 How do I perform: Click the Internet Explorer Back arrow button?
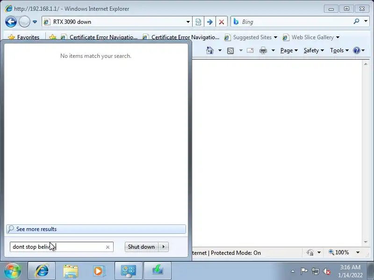tap(11, 22)
